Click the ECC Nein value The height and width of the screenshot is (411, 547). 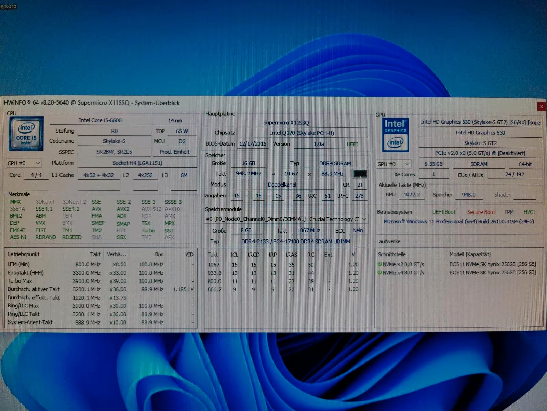[x=358, y=230]
